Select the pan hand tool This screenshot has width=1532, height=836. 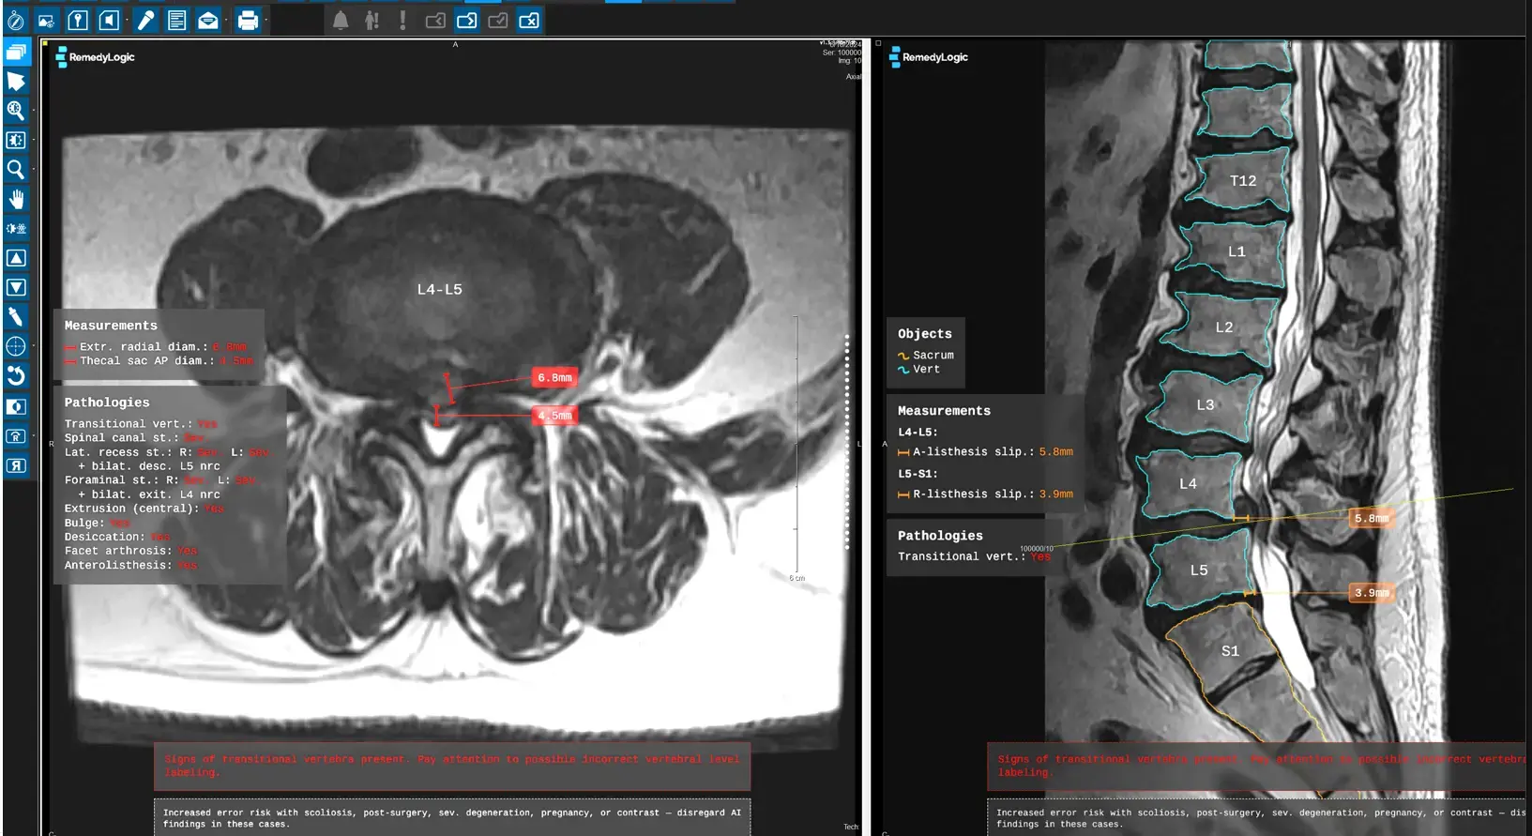(16, 199)
